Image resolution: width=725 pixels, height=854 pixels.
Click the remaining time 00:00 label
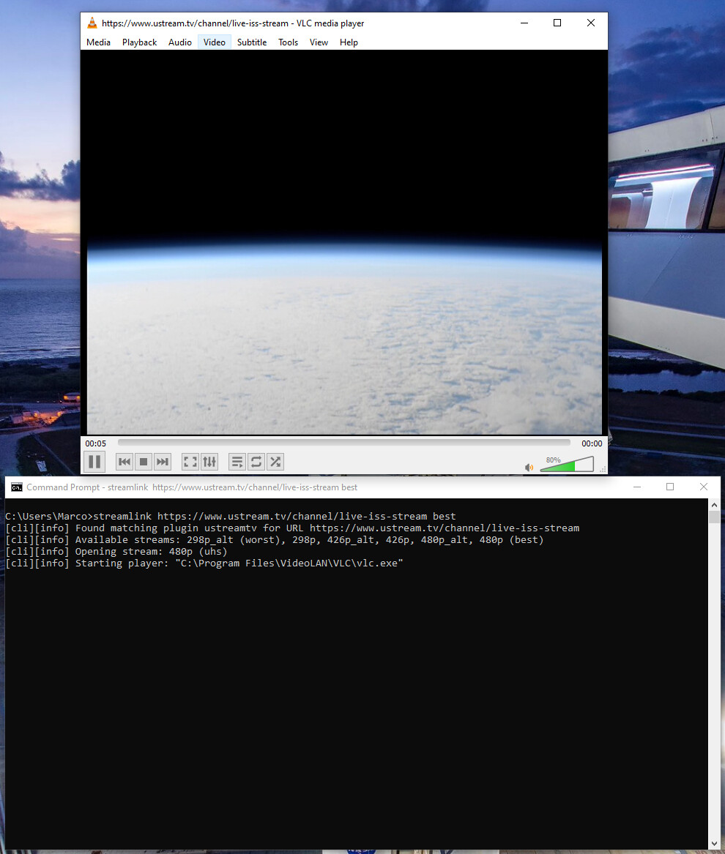coord(592,443)
